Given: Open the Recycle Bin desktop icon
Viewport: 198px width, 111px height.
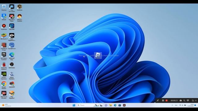Looking at the screenshot, I should click(x=4, y=7).
